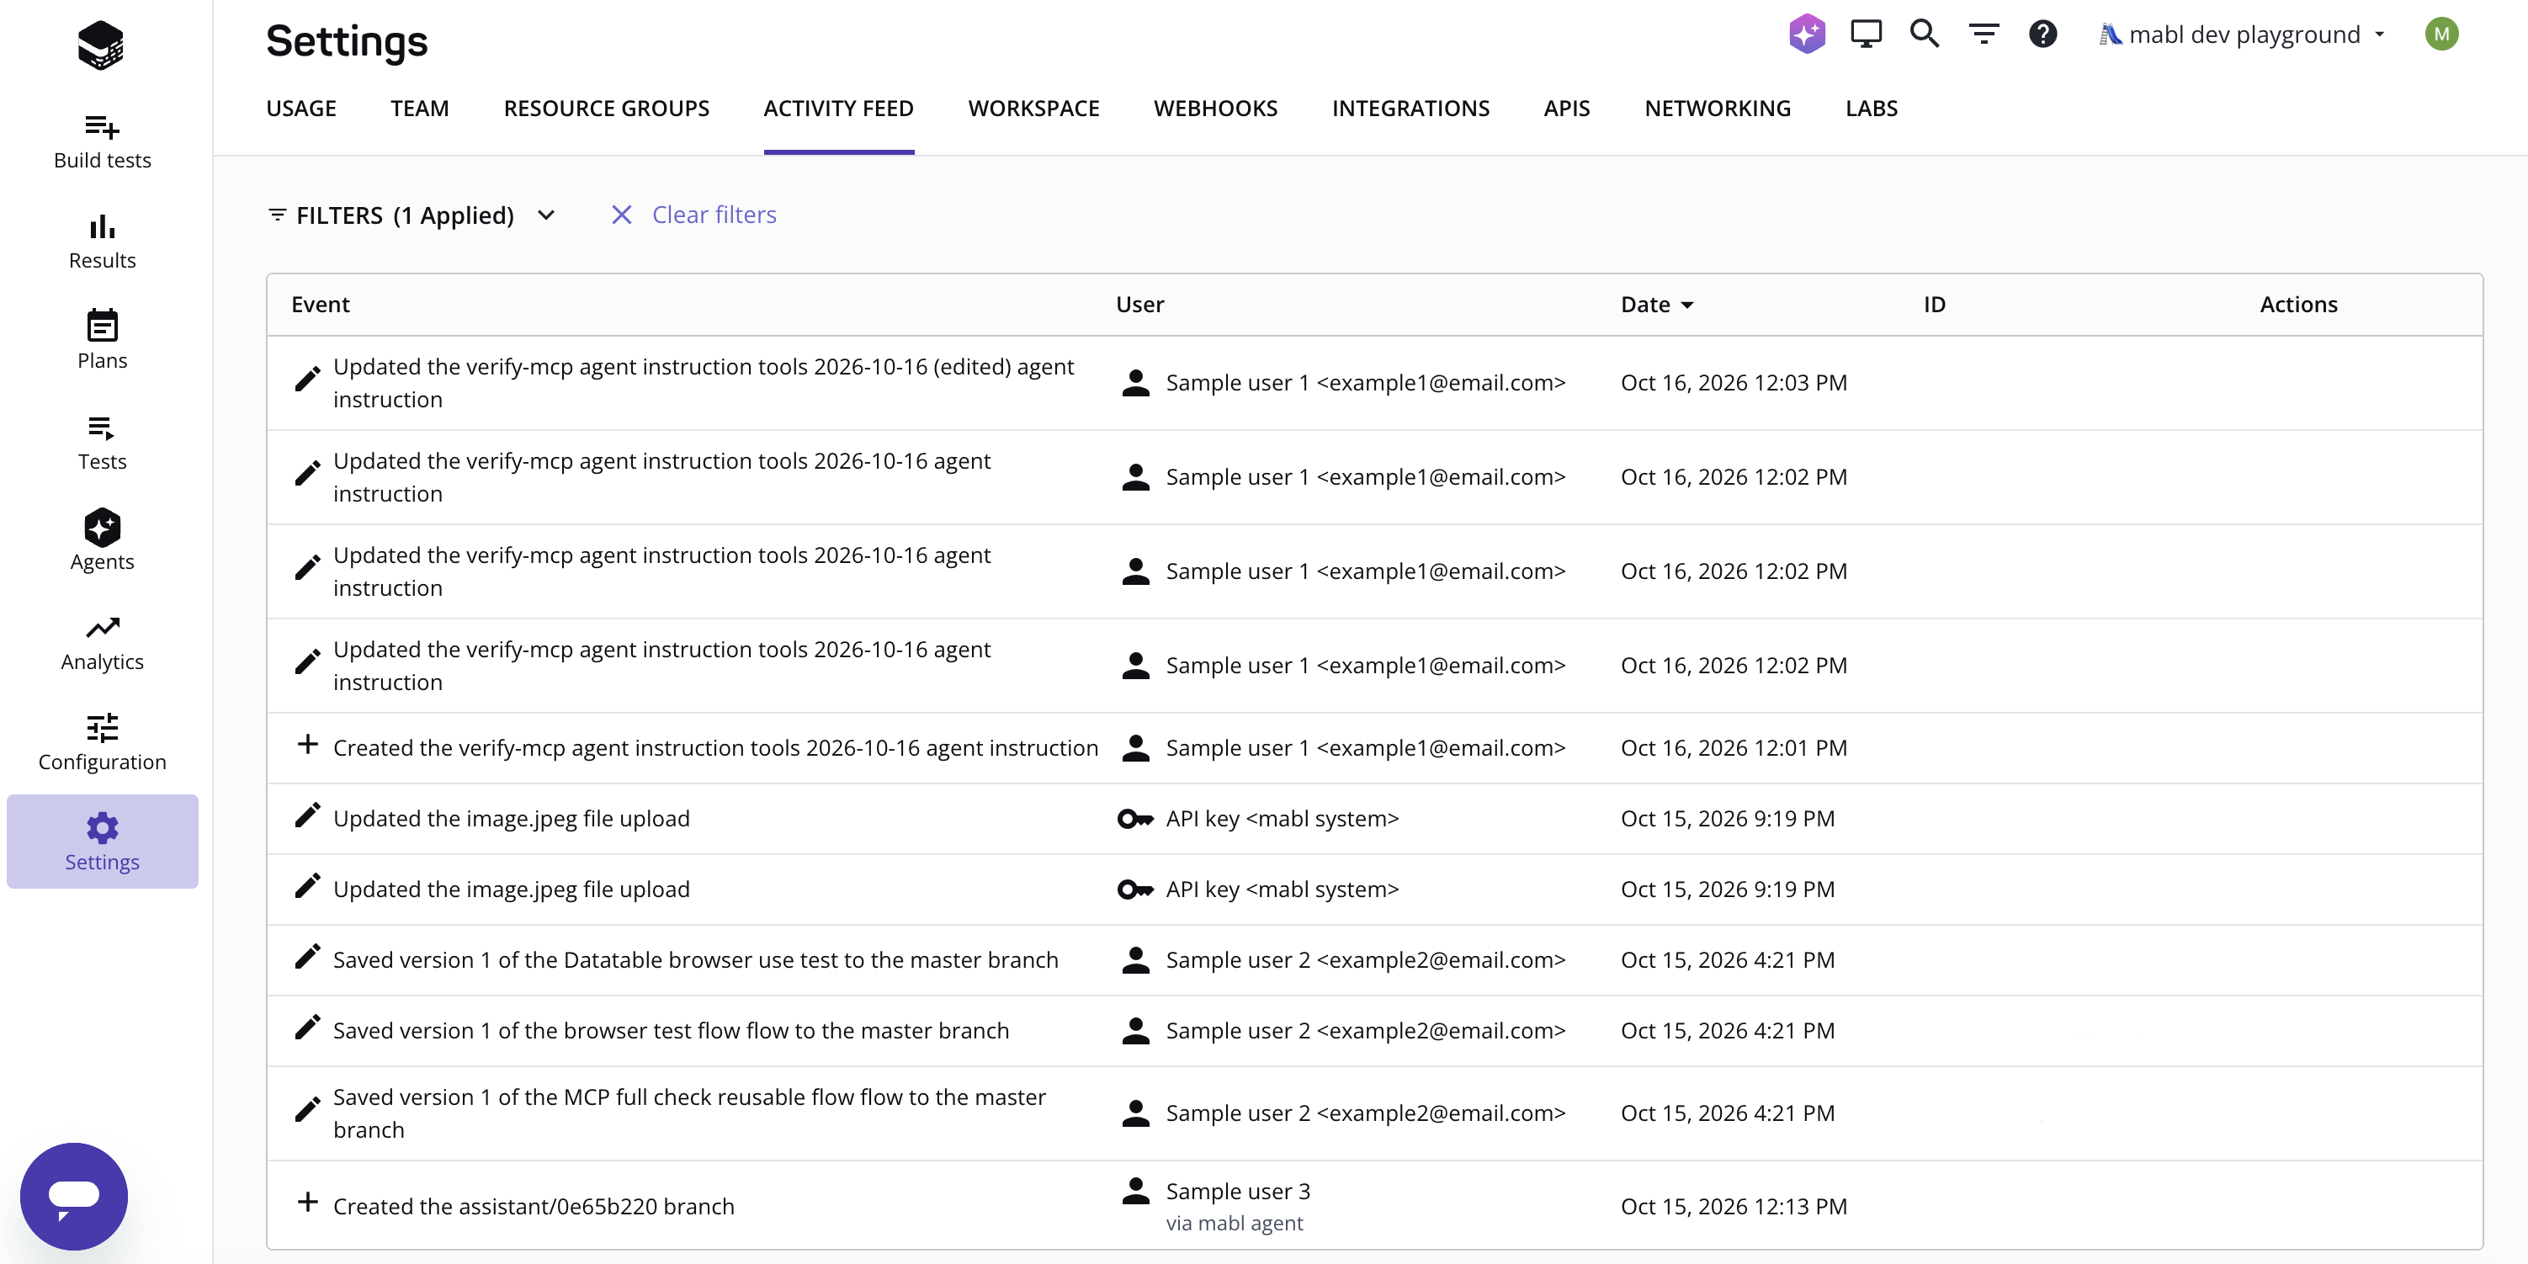The image size is (2528, 1264).
Task: Click the Oct 15, 2026 12:13 PM date
Action: tap(1733, 1206)
